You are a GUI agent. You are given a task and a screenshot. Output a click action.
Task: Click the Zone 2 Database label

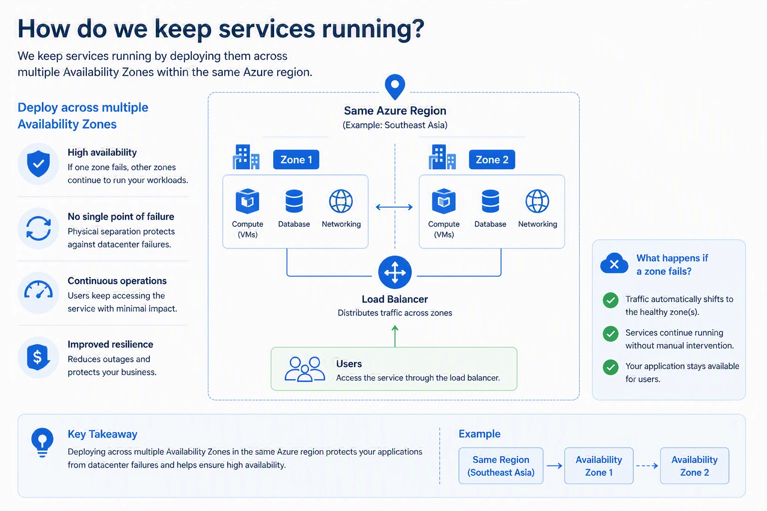[x=490, y=224]
